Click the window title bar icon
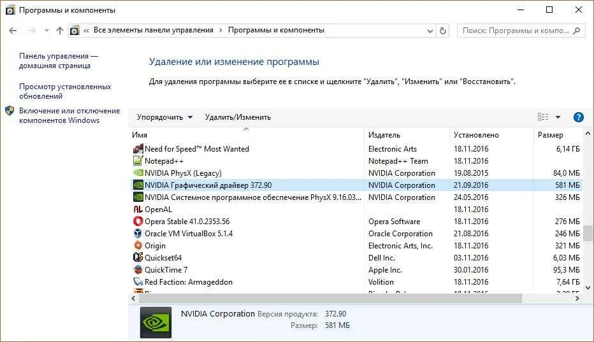 point(10,10)
